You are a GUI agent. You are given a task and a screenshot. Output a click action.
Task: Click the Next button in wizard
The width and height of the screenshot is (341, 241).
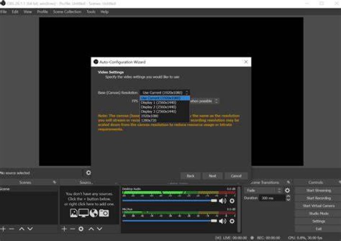pos(213,176)
